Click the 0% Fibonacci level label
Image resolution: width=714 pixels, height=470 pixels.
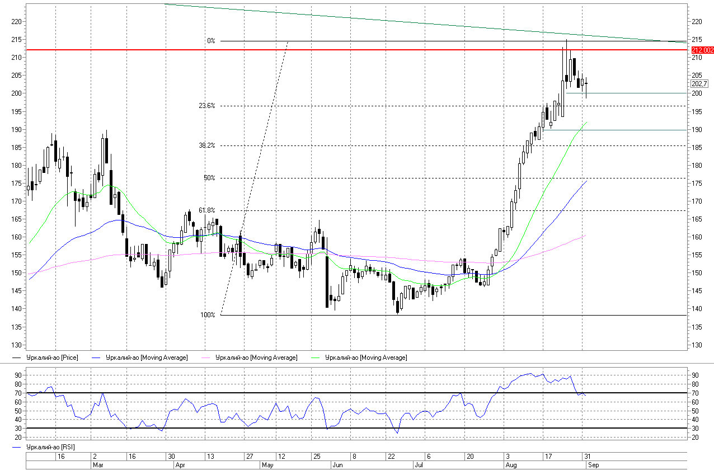coord(210,41)
